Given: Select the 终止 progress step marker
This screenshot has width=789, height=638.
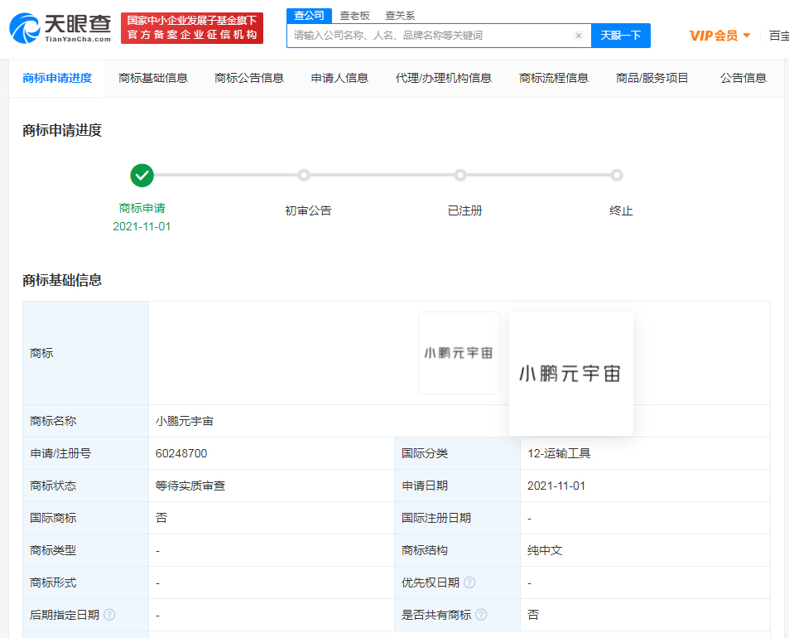Looking at the screenshot, I should click(617, 175).
